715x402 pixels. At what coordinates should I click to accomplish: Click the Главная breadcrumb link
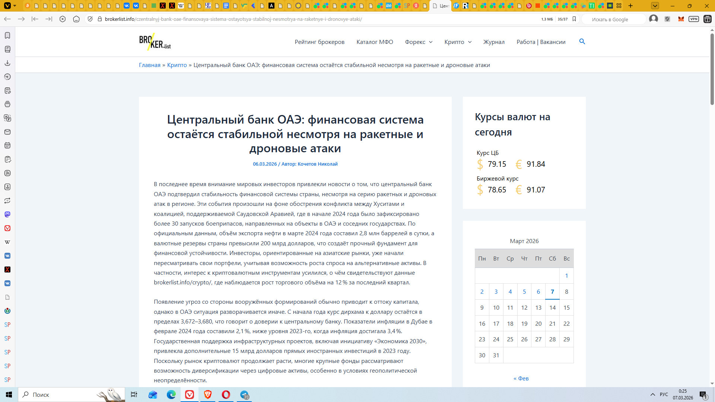click(149, 65)
